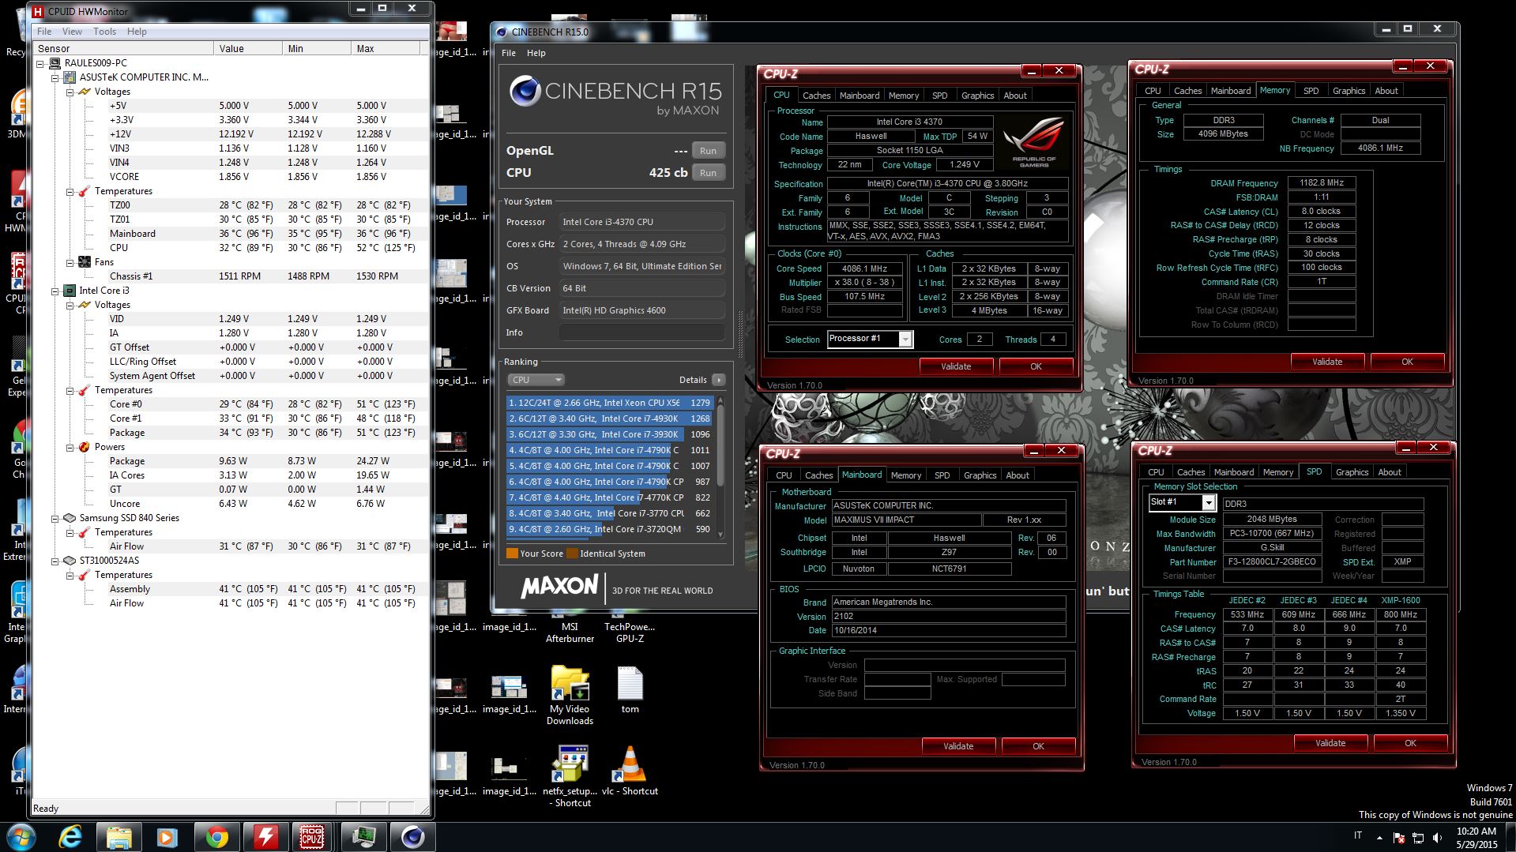Click the HWMonitor title bar logo icon
The height and width of the screenshot is (852, 1516).
[37, 11]
